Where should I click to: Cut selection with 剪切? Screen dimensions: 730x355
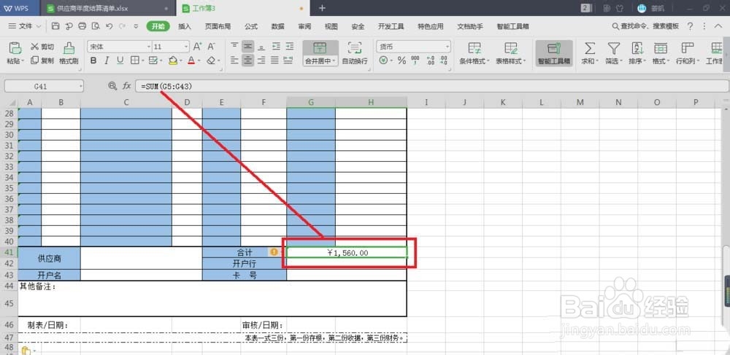tap(43, 47)
